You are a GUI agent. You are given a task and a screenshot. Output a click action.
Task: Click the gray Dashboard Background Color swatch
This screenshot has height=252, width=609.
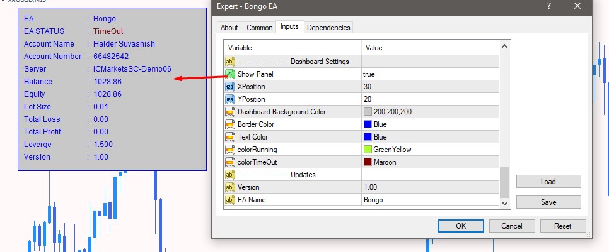point(368,112)
